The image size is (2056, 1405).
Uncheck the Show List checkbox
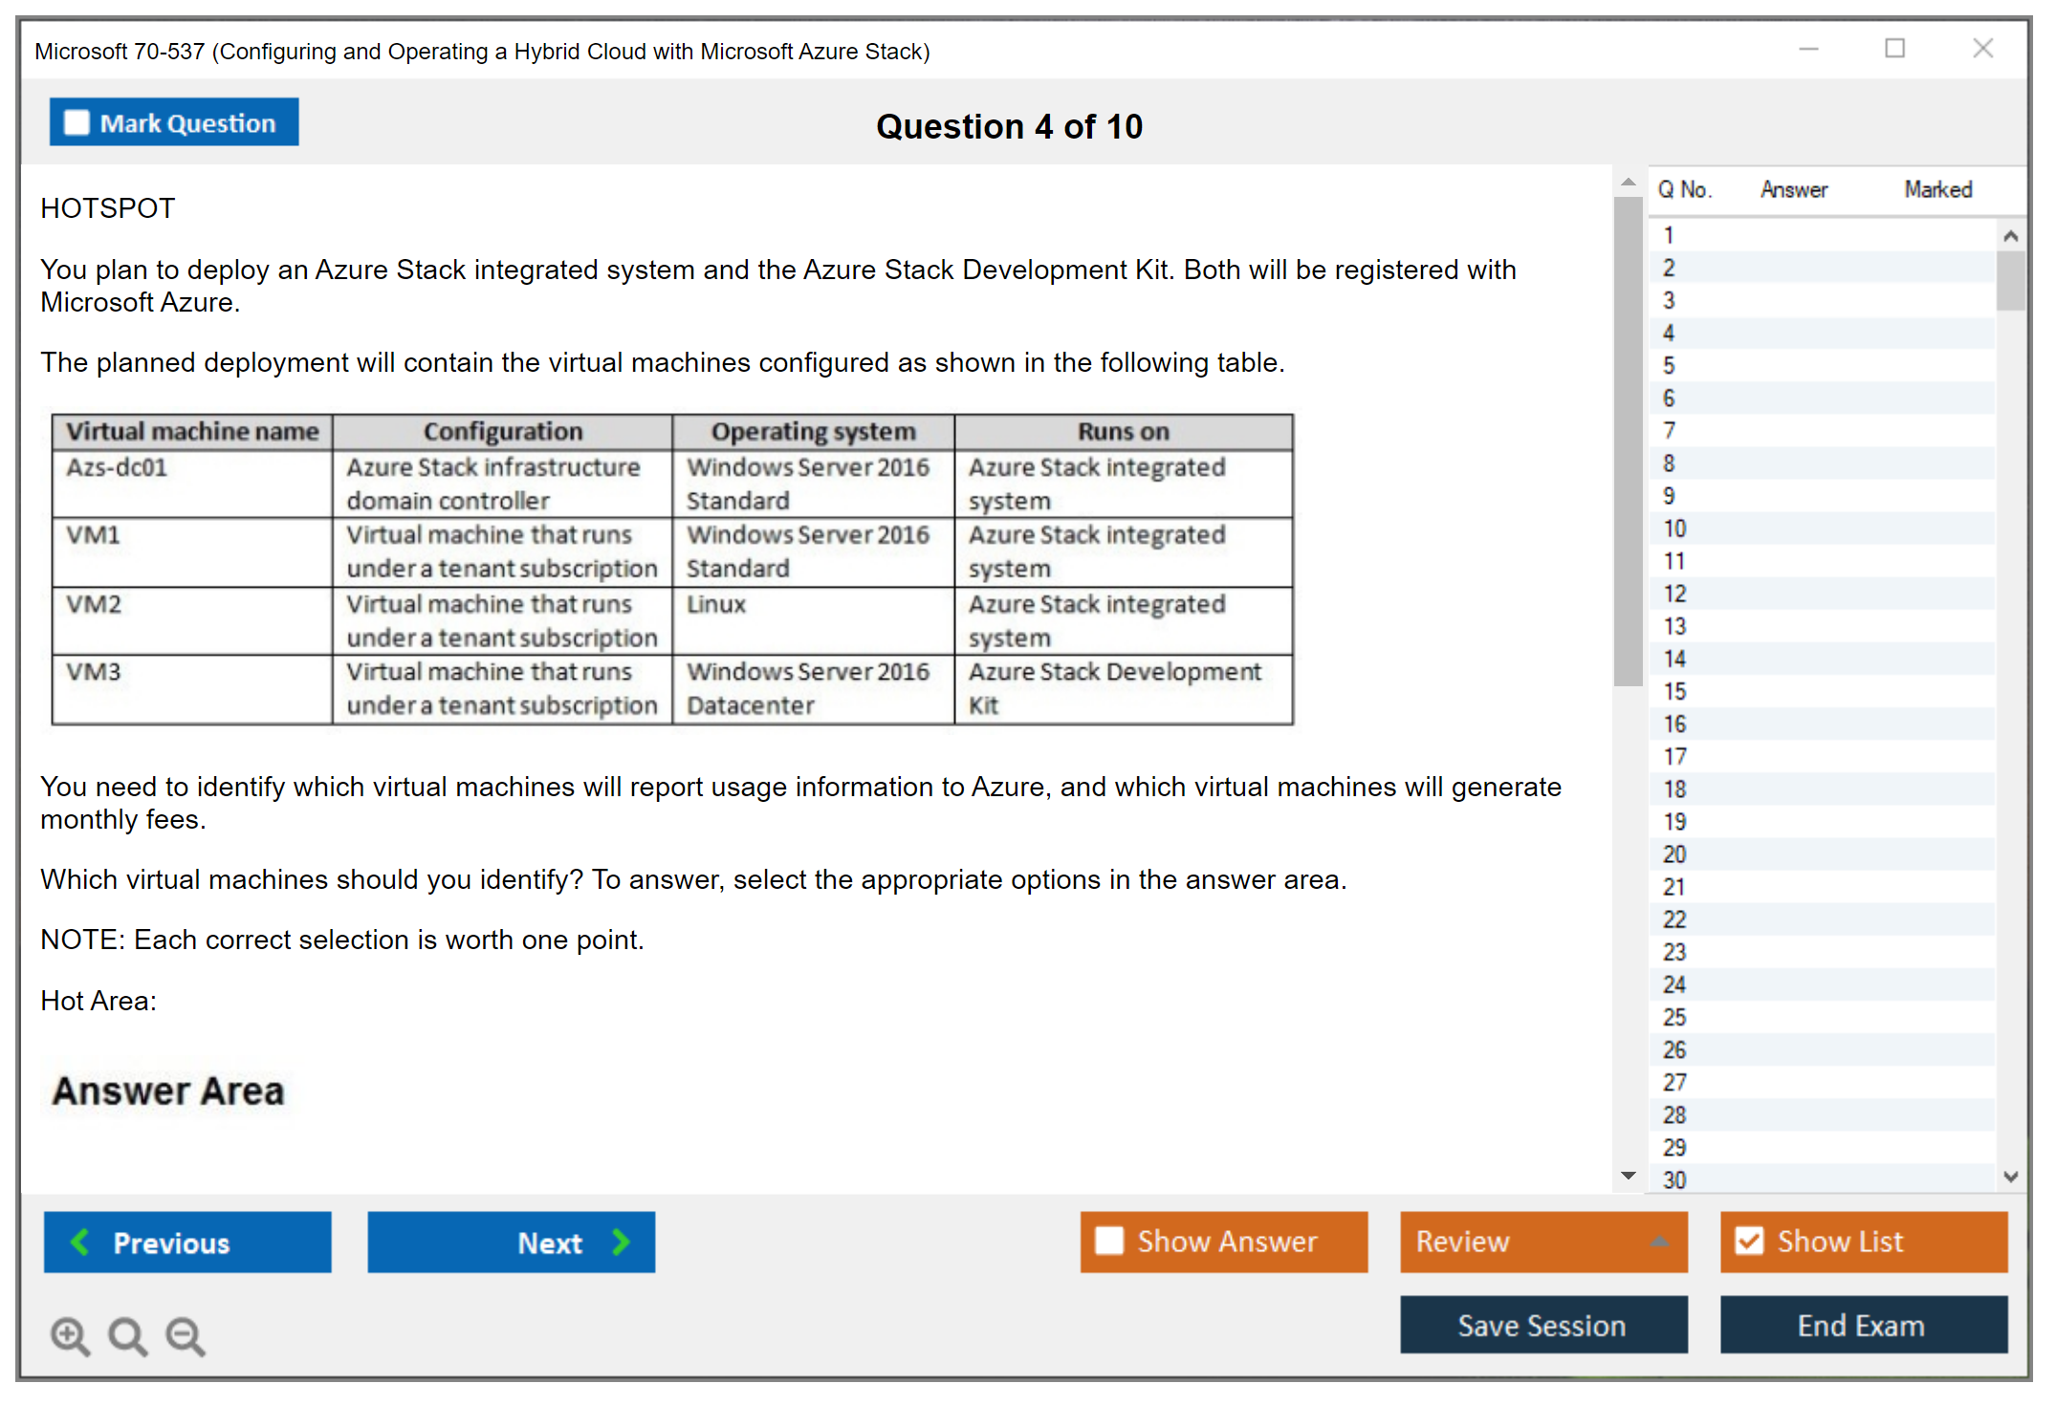tap(1749, 1241)
